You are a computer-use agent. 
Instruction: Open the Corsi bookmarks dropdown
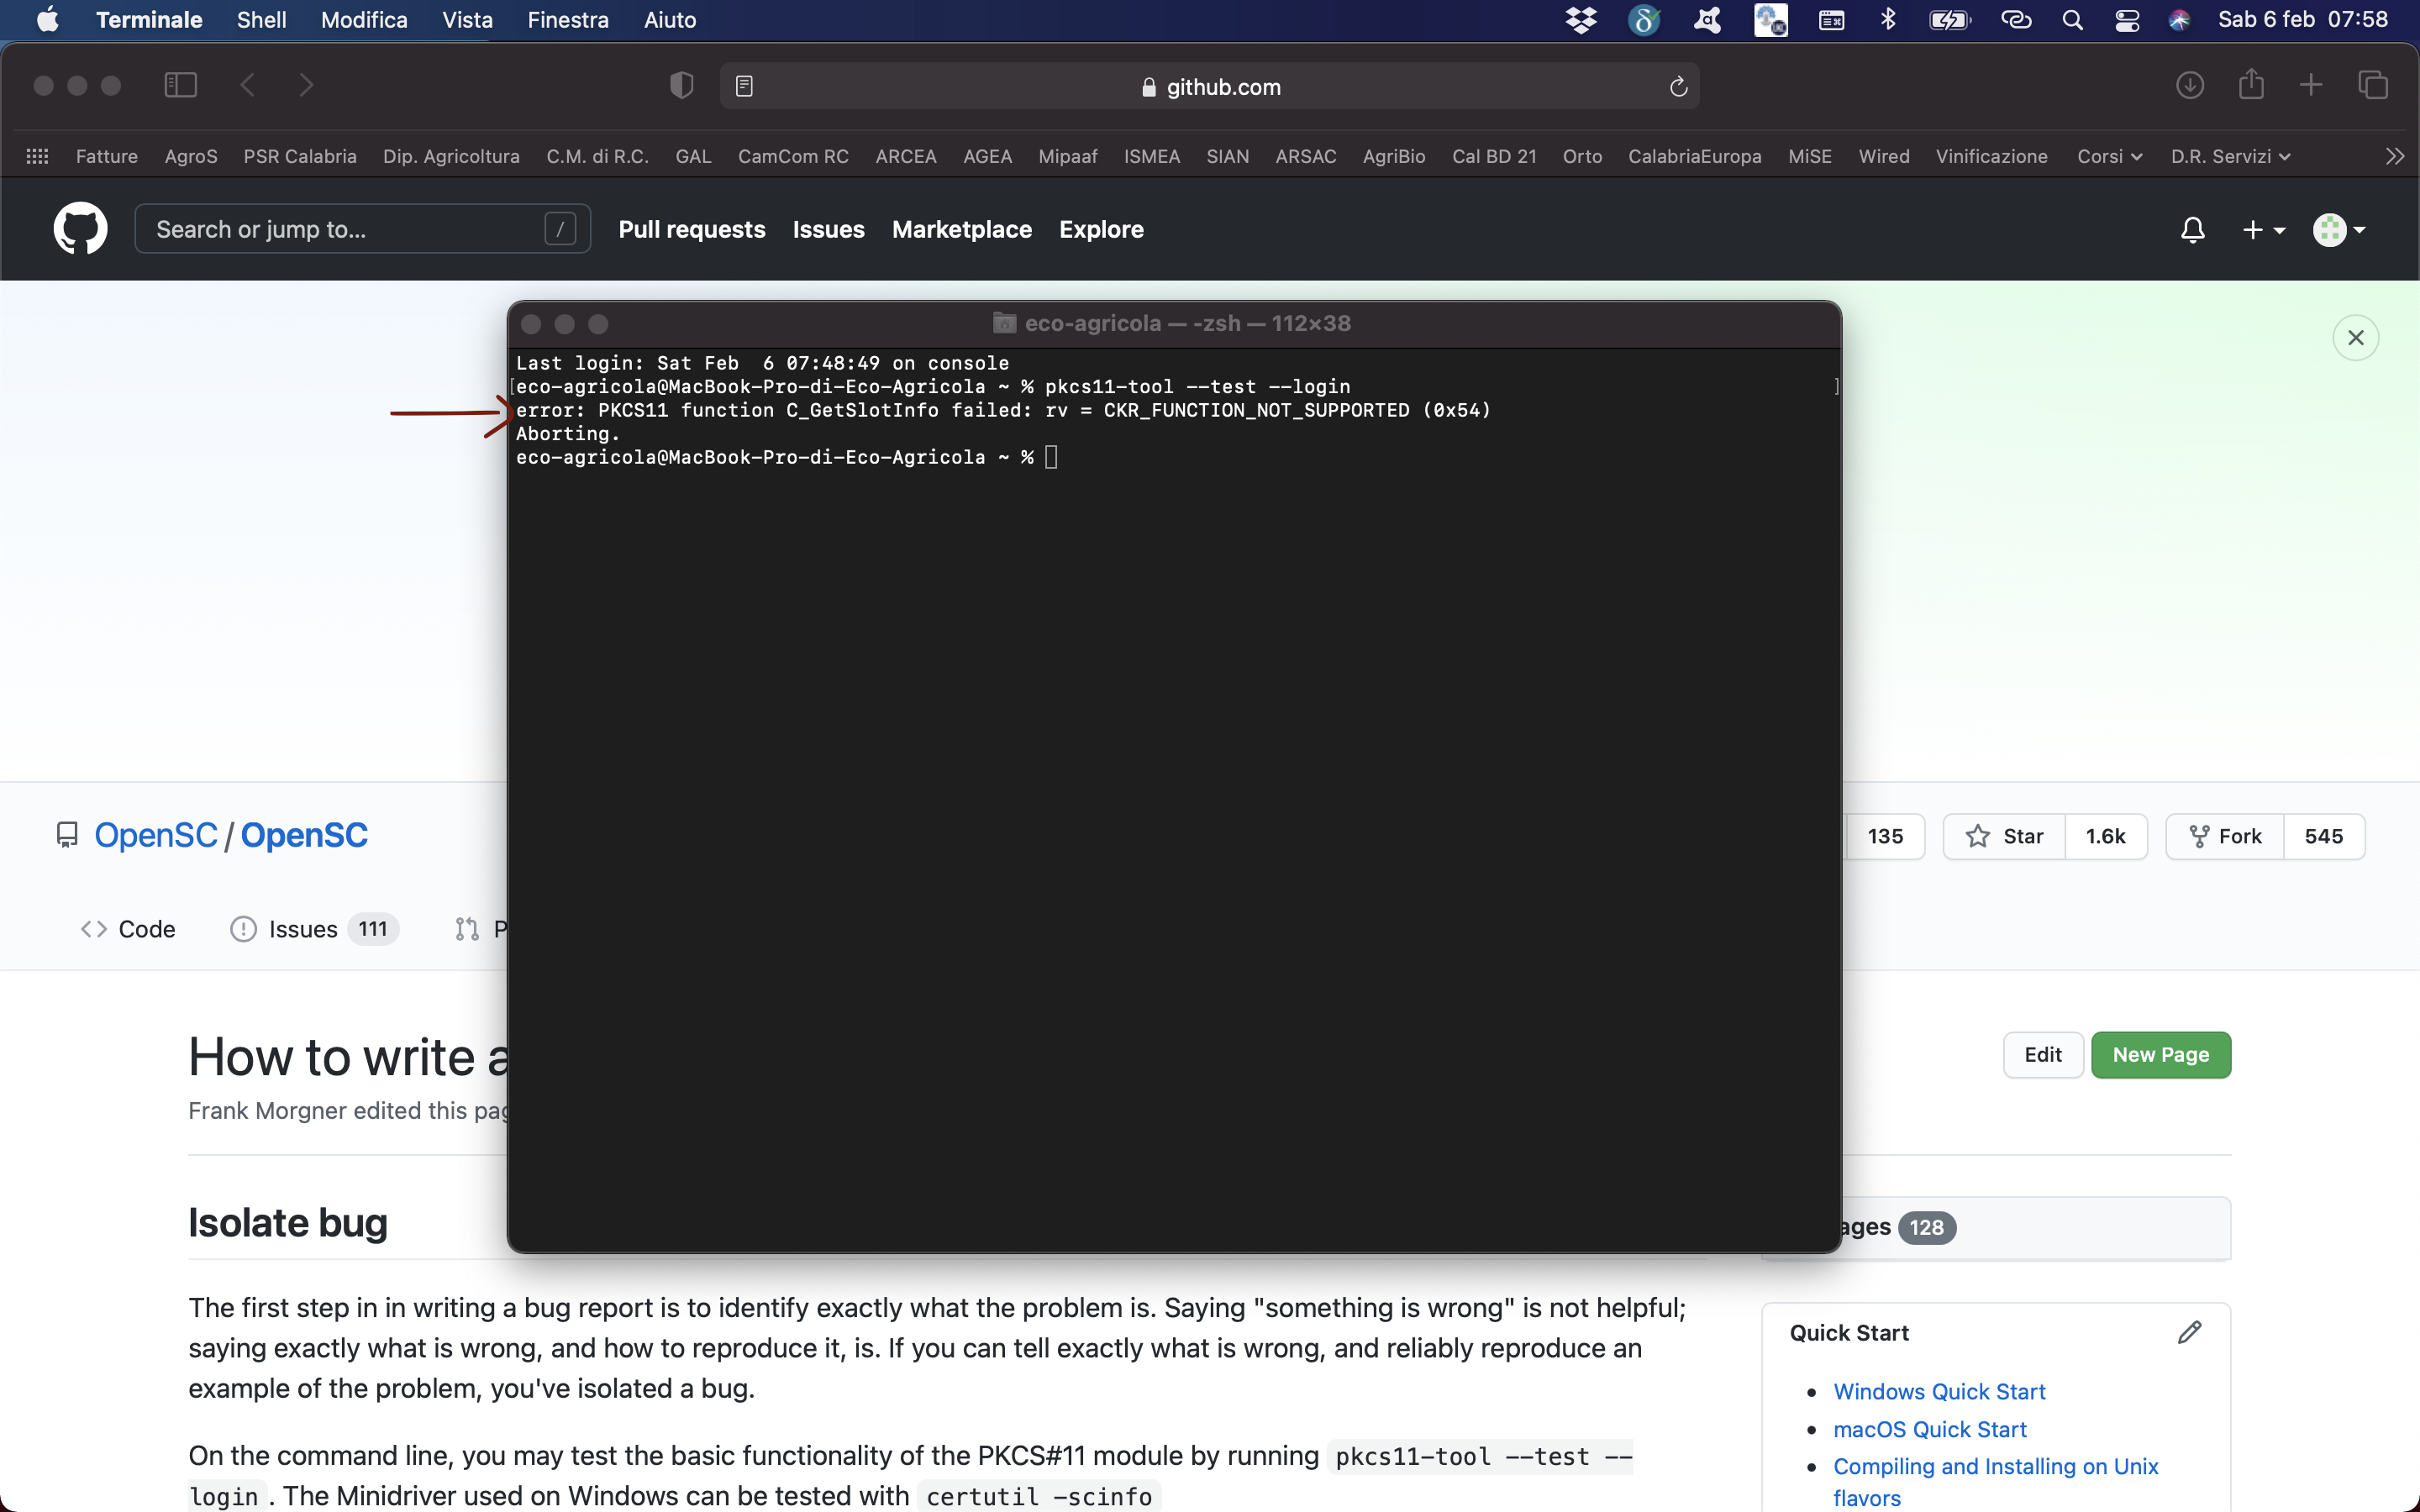coord(2109,156)
